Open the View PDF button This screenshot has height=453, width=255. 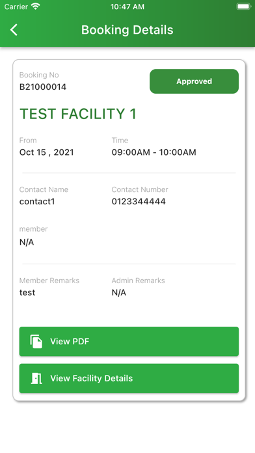click(129, 342)
